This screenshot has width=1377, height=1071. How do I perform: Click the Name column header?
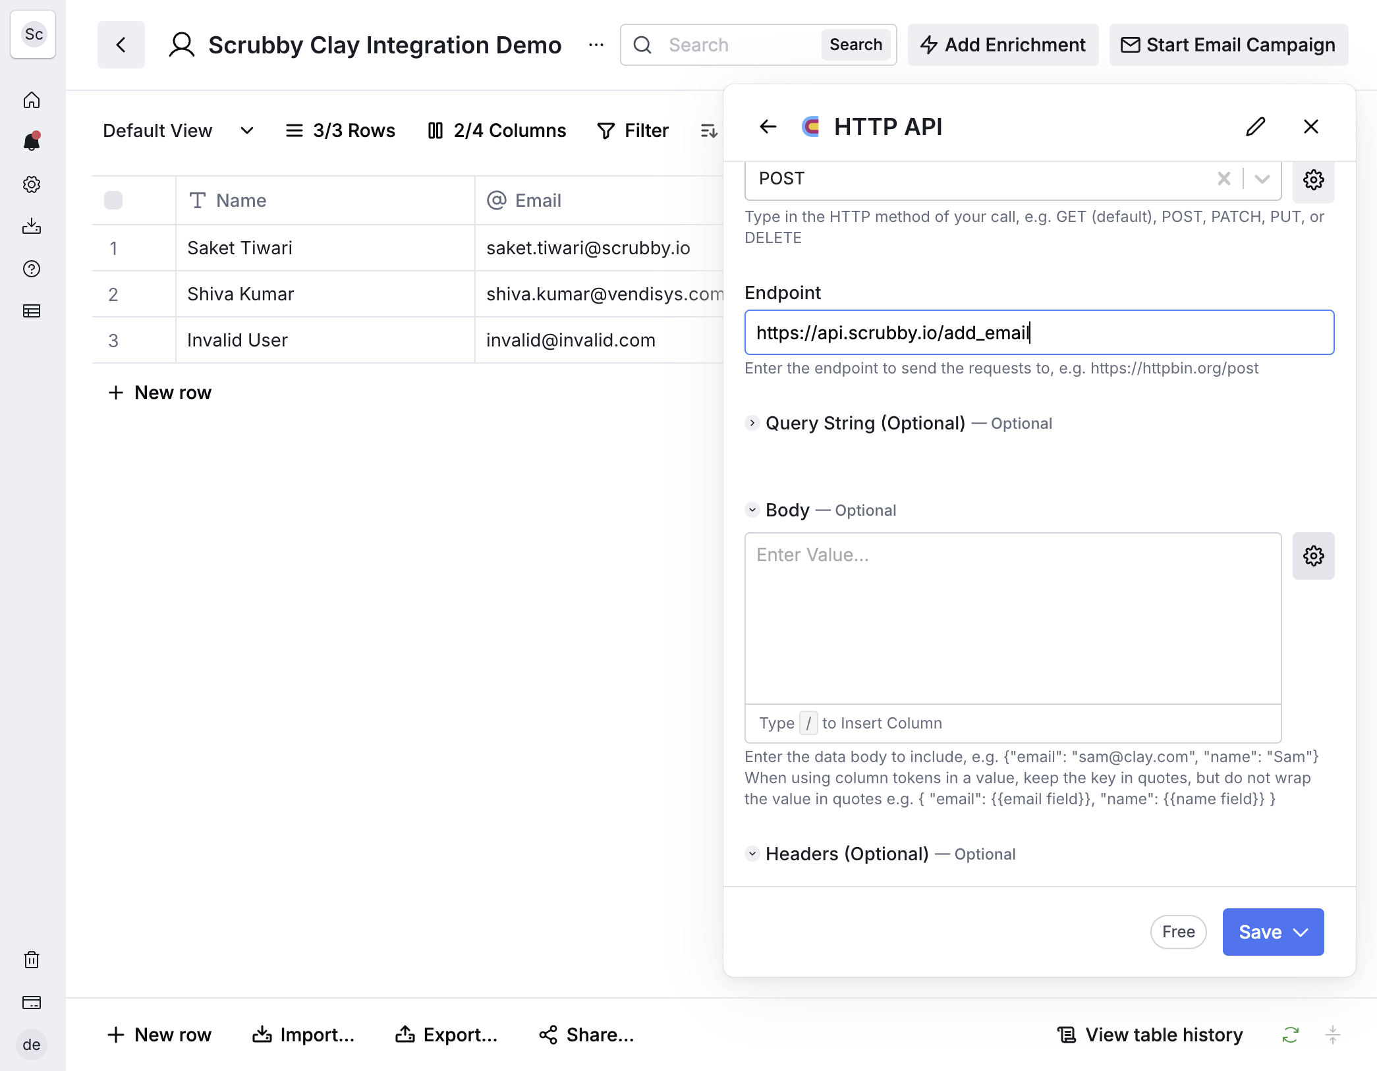point(325,200)
